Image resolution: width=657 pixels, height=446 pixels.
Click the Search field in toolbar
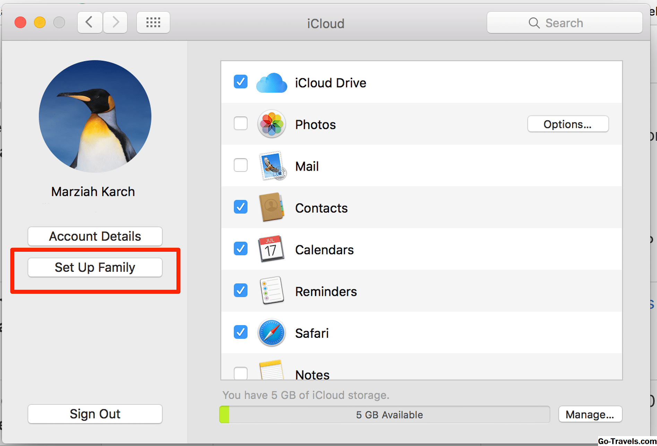[x=564, y=23]
